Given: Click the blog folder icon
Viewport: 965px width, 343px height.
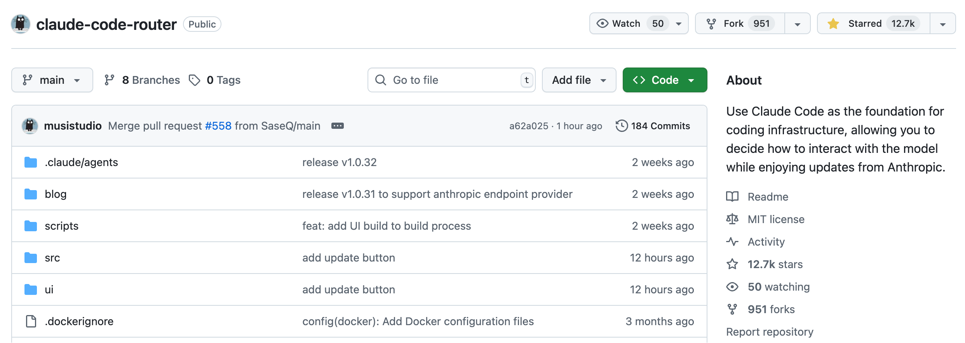Looking at the screenshot, I should tap(31, 194).
